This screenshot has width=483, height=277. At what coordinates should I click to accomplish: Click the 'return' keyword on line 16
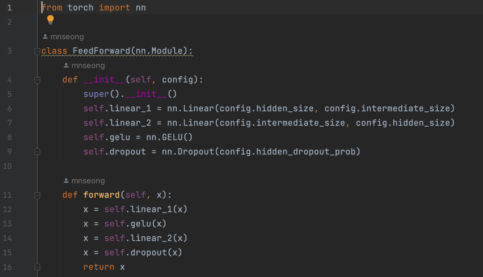[99, 267]
